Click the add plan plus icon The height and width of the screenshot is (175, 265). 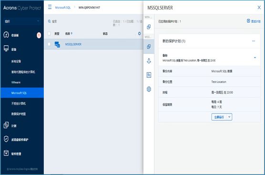[248, 21]
